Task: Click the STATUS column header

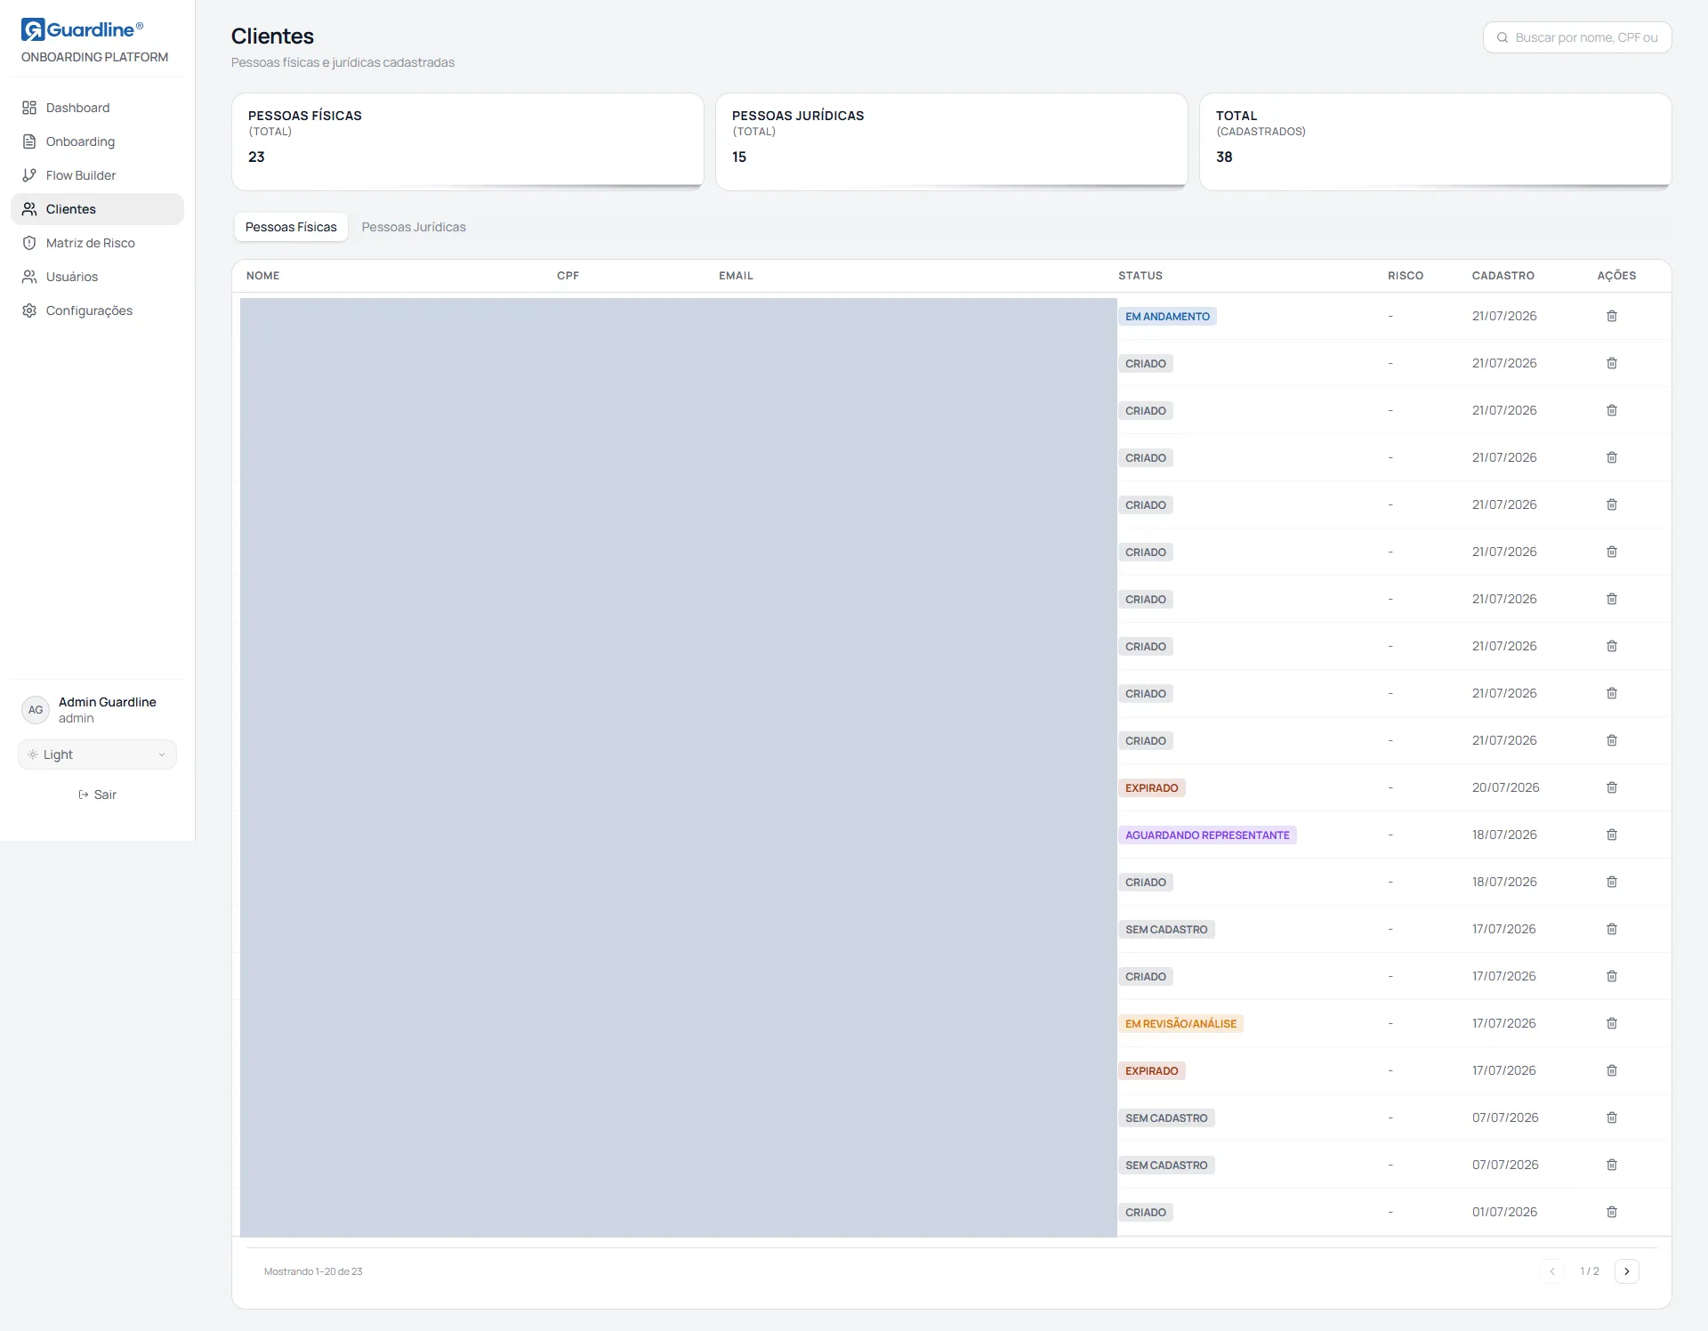Action: [1140, 276]
